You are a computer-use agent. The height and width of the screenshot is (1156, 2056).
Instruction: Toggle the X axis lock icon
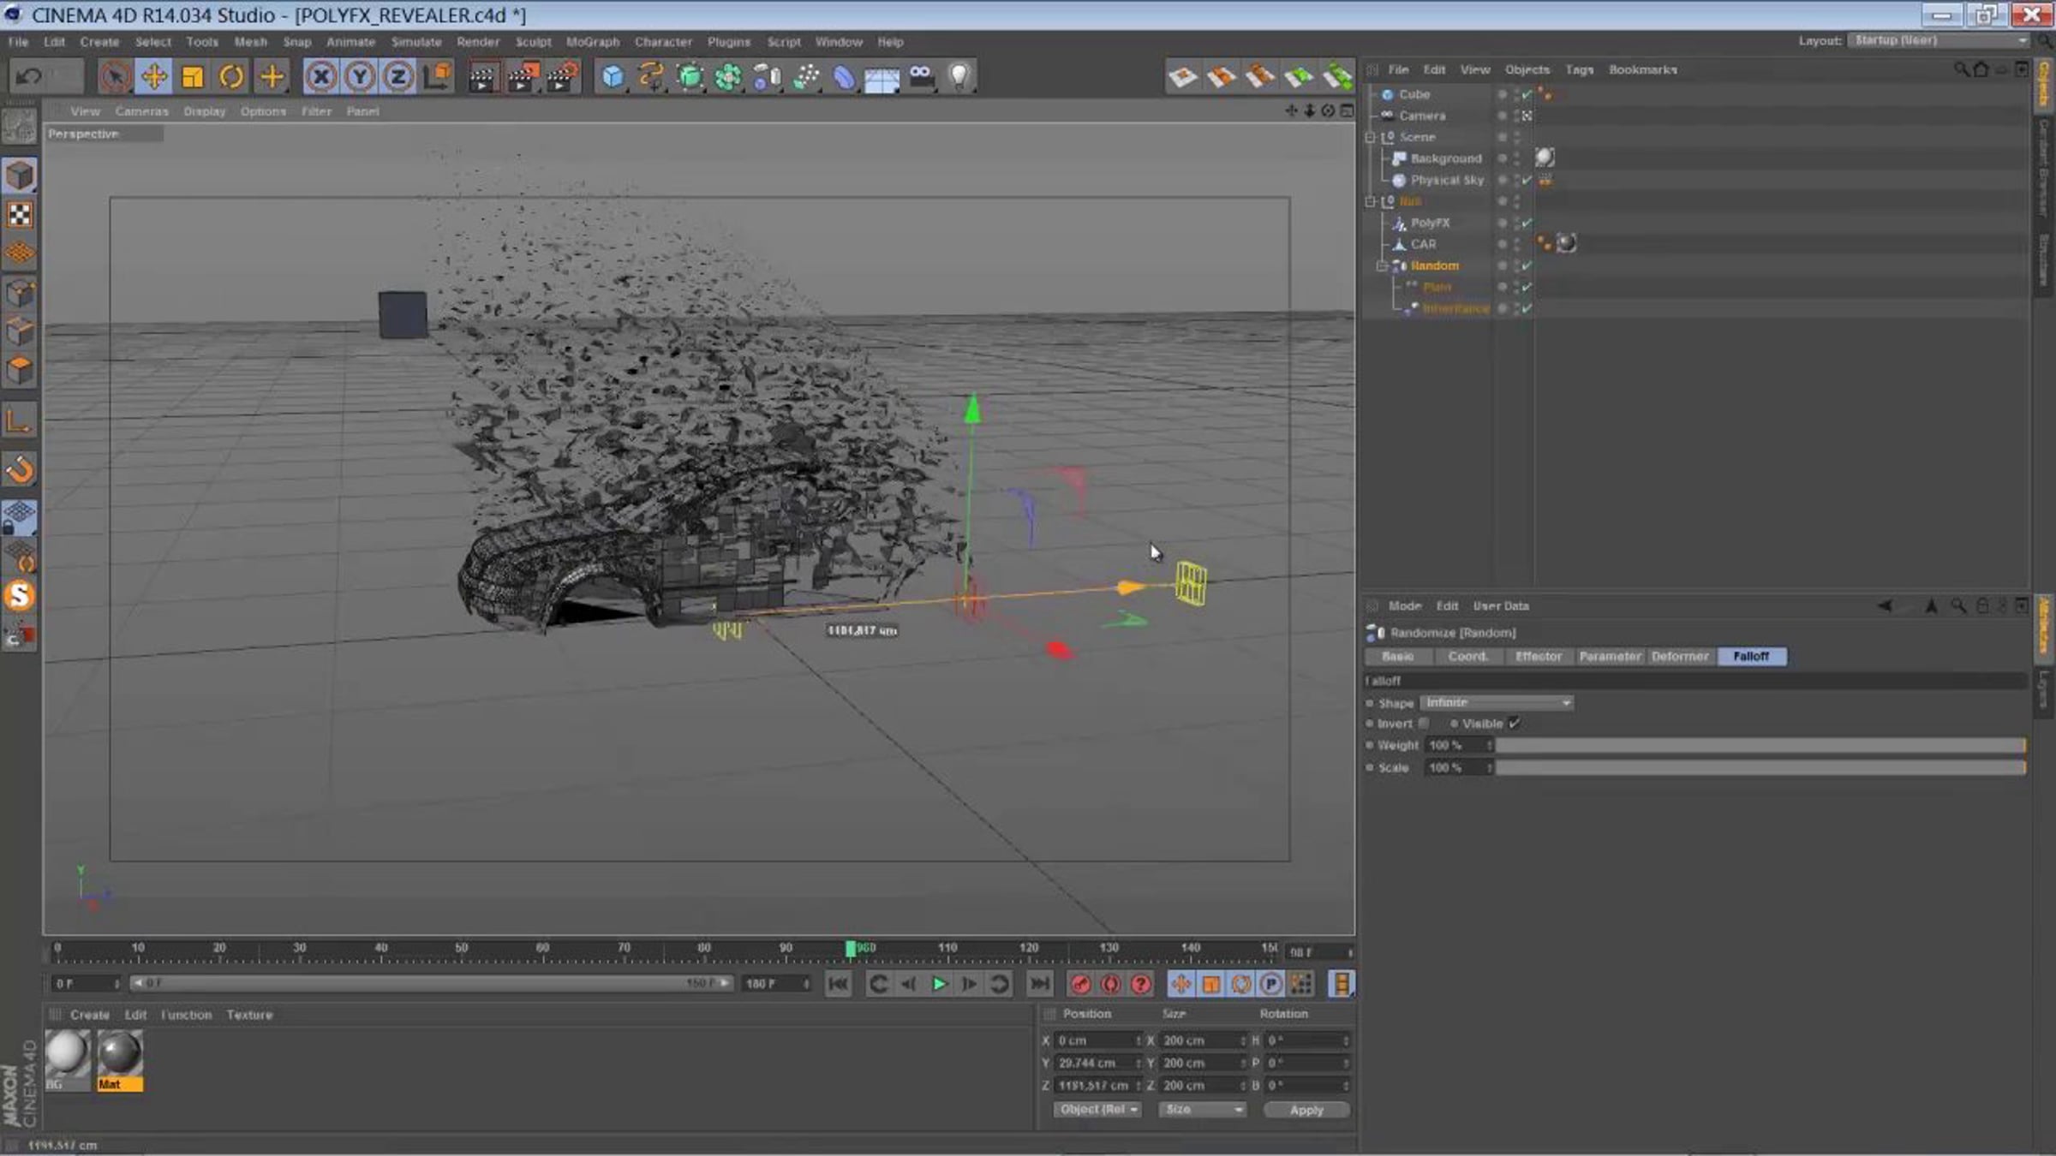pyautogui.click(x=320, y=77)
